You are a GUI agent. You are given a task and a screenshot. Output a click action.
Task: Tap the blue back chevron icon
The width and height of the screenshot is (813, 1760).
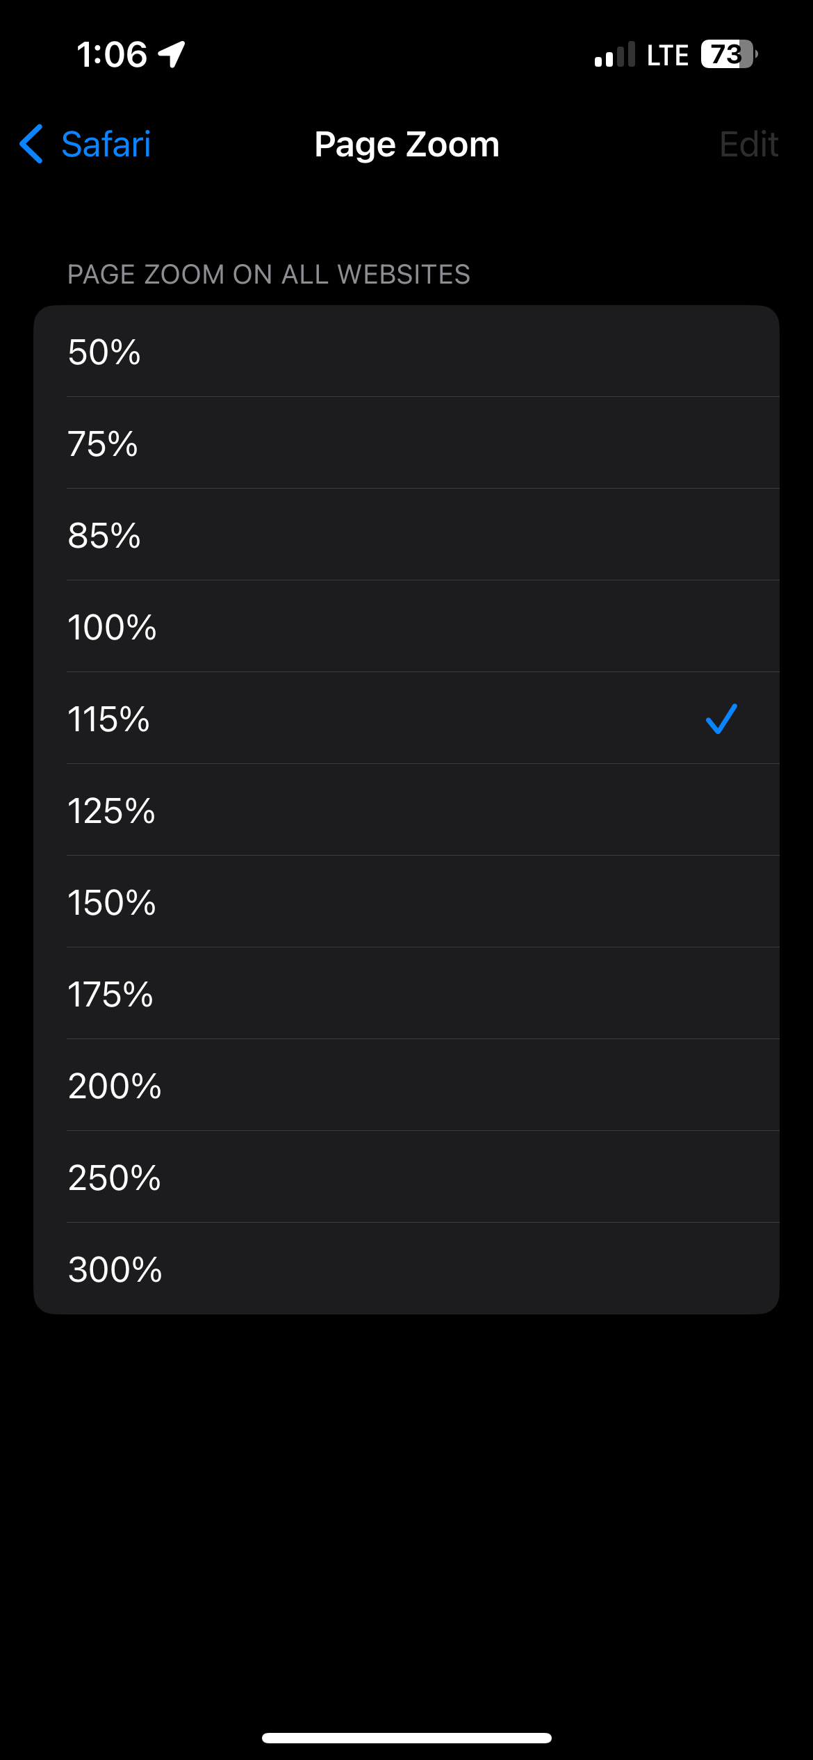pyautogui.click(x=32, y=144)
